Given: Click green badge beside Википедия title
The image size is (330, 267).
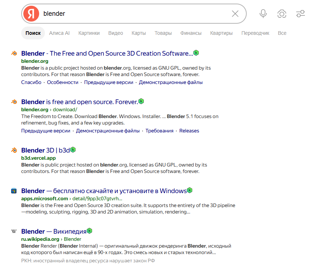Looking at the screenshot, I should pos(89,231).
